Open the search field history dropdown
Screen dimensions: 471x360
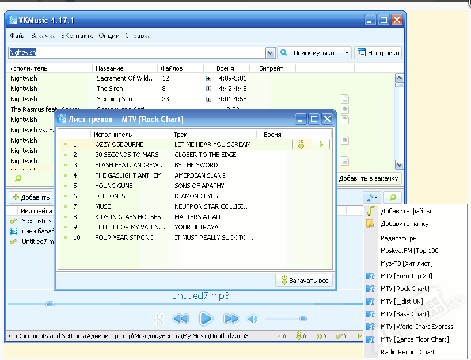pos(270,53)
